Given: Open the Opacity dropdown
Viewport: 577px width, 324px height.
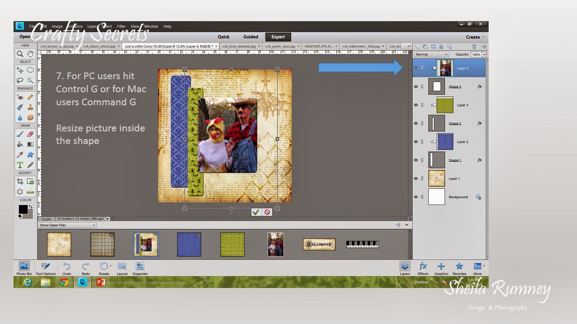Looking at the screenshot, I should pyautogui.click(x=484, y=54).
